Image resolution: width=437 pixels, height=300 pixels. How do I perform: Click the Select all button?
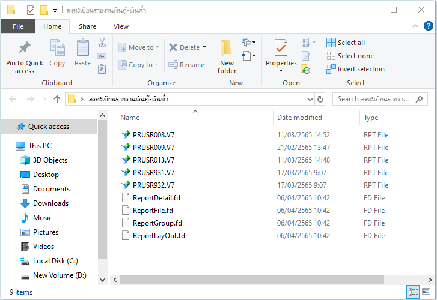point(346,43)
